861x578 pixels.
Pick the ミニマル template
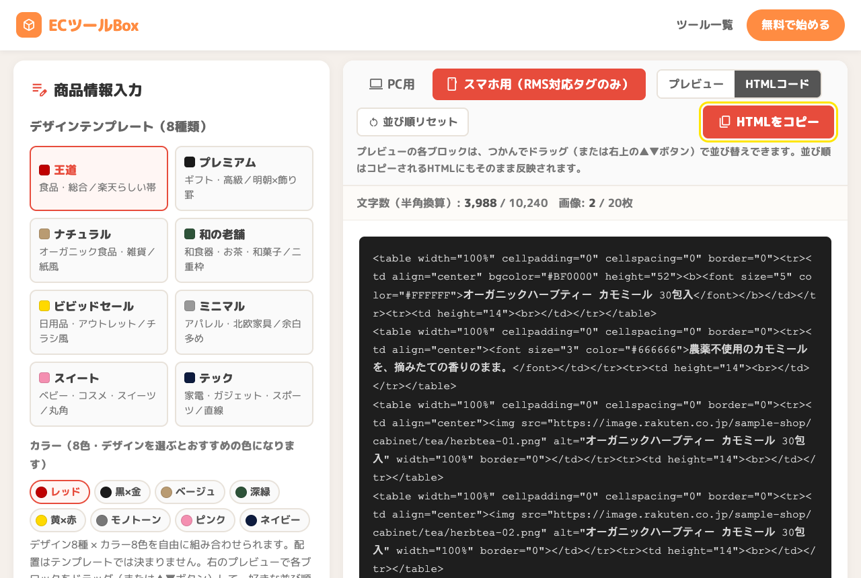pos(244,322)
